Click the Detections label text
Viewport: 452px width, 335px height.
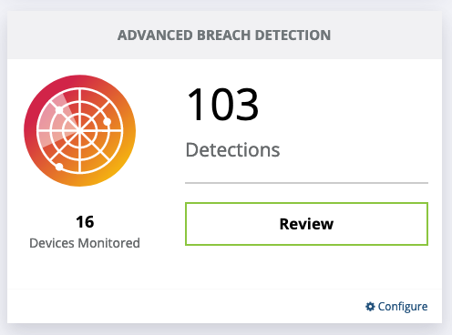232,150
